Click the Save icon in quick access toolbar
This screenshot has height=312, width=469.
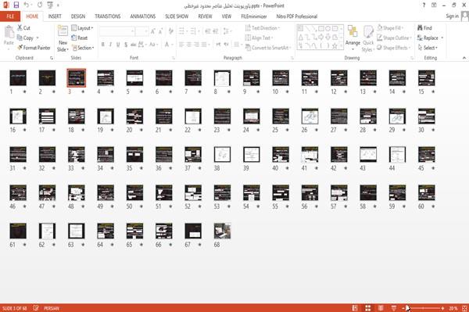click(16, 5)
